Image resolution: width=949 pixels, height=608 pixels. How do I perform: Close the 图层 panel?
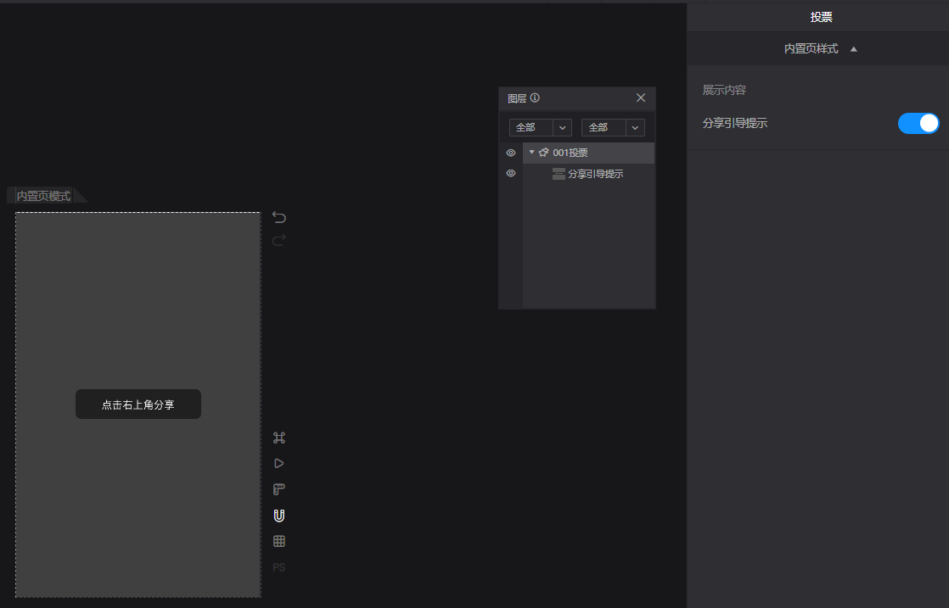click(641, 98)
